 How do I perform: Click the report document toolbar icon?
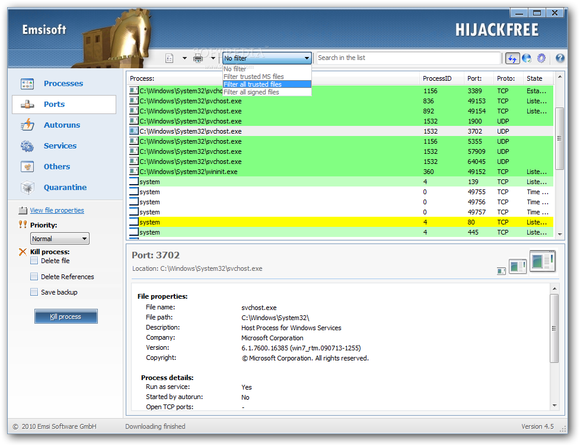click(x=169, y=58)
